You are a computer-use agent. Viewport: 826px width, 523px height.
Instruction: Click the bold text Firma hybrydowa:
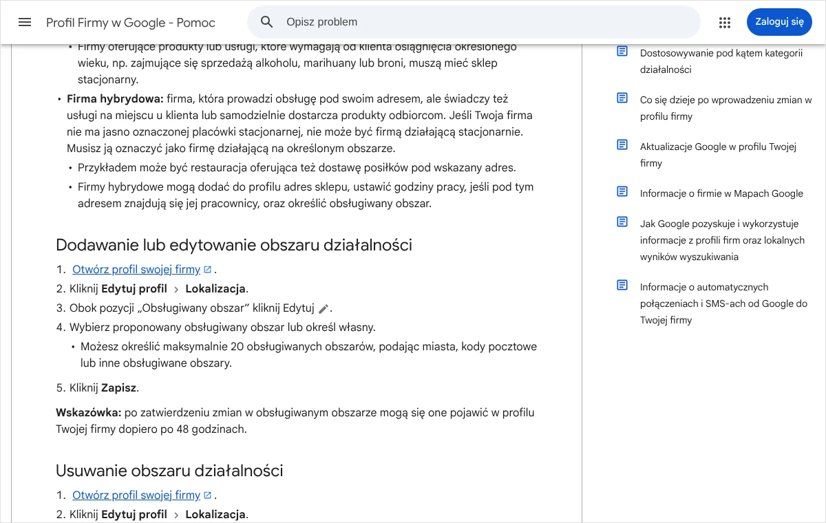click(x=115, y=99)
